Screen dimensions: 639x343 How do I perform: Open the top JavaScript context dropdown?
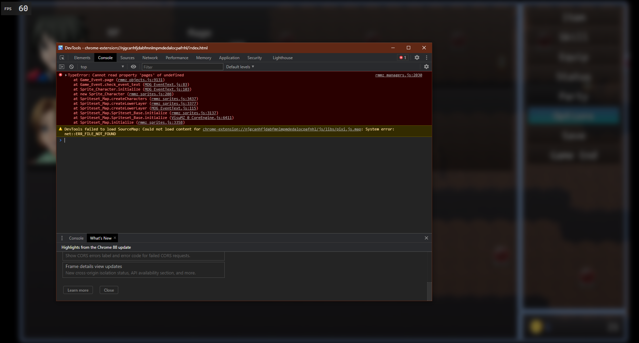pyautogui.click(x=102, y=67)
